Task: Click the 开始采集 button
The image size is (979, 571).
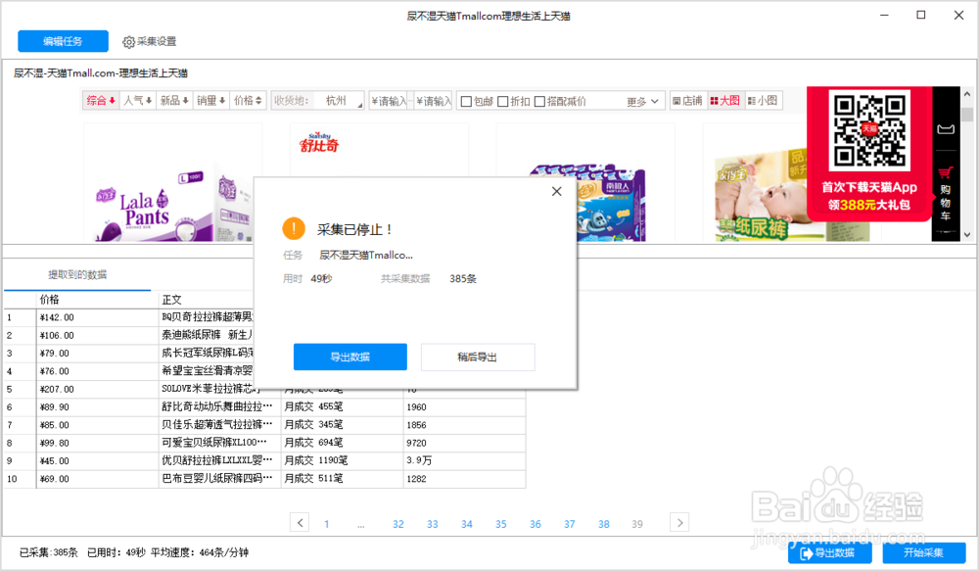Action: point(924,553)
